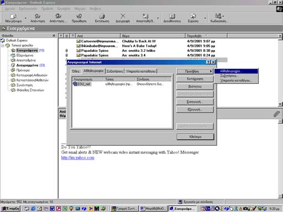Click the Κλείσιμο button in the dialog
Screen dimensions: 283x212
pyautogui.click(x=195, y=137)
